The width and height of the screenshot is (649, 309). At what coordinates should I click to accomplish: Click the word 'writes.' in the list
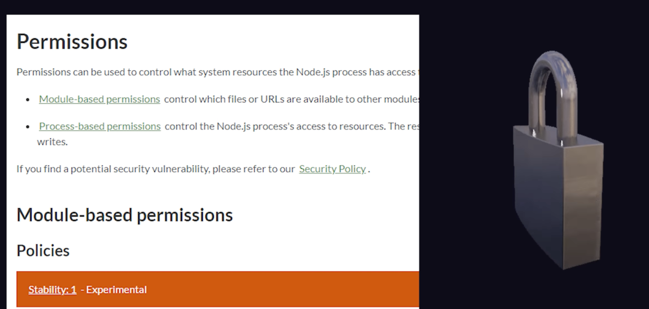52,142
